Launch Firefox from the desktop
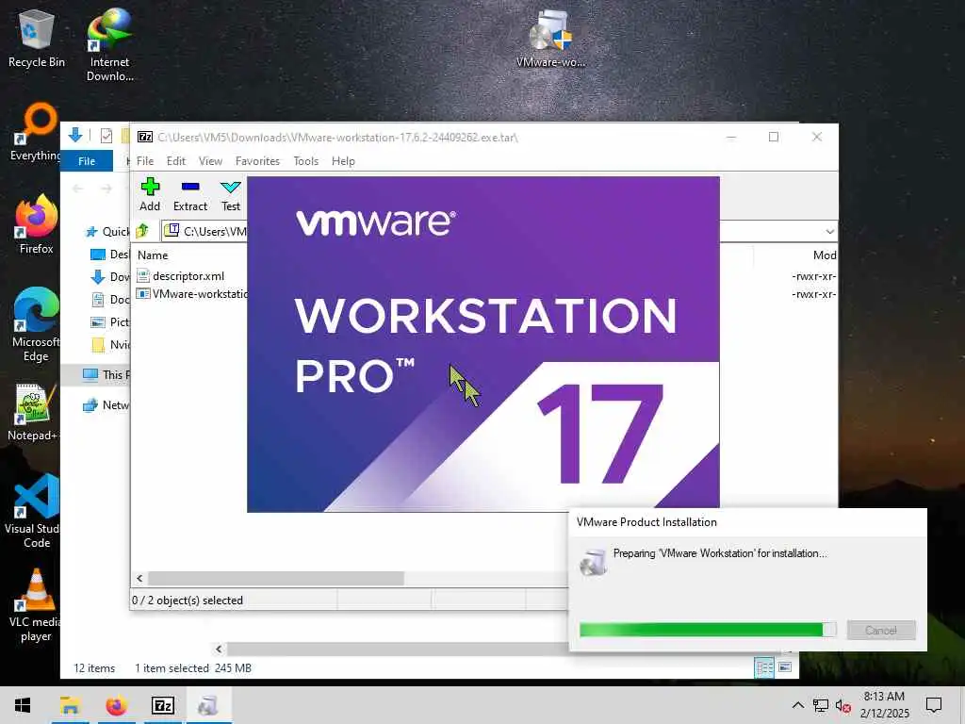Screen dimensions: 965x724 point(37,224)
